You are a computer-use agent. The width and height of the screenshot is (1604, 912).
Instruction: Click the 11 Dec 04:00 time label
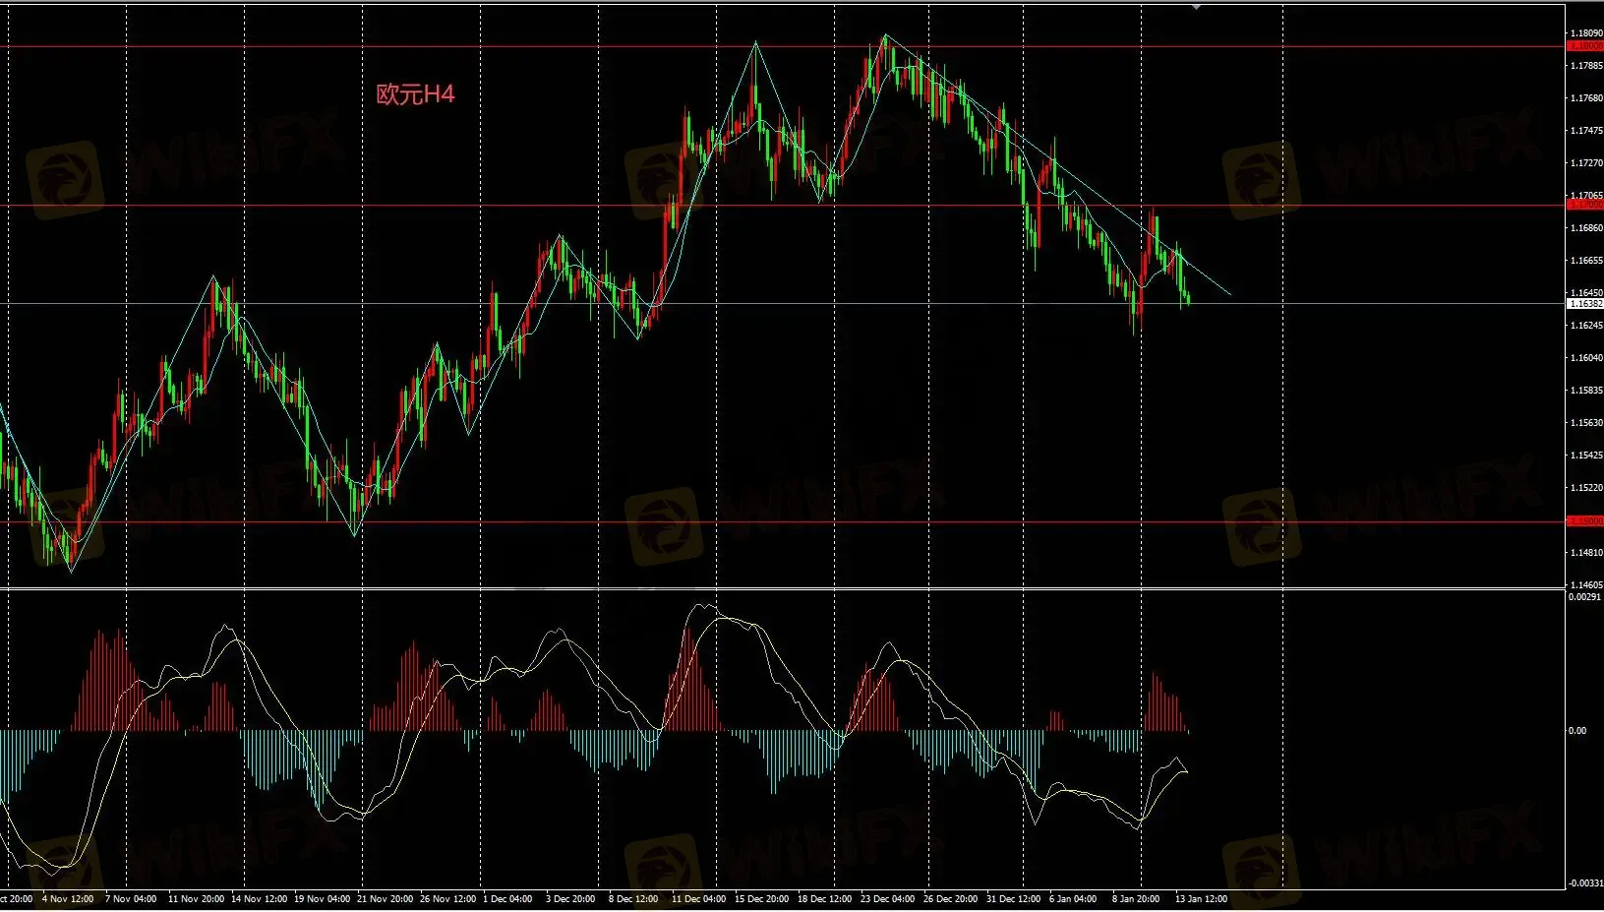click(x=698, y=899)
